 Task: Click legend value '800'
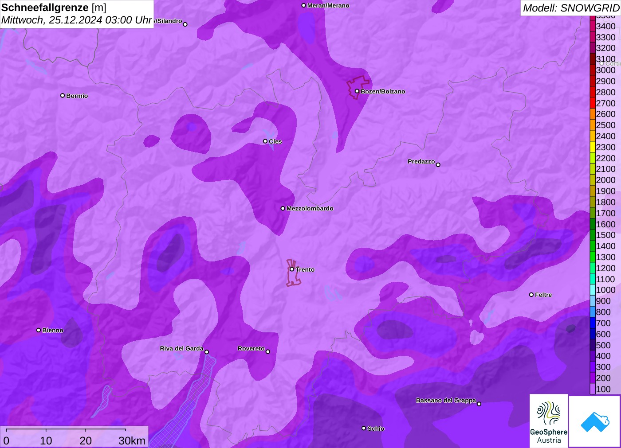pyautogui.click(x=603, y=312)
